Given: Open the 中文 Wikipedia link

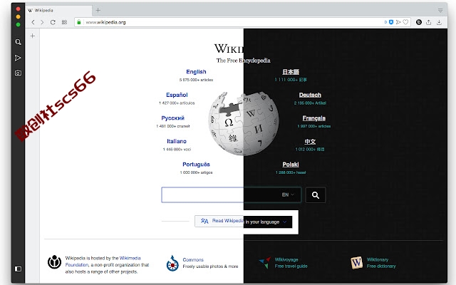Looking at the screenshot, I should pyautogui.click(x=310, y=142).
